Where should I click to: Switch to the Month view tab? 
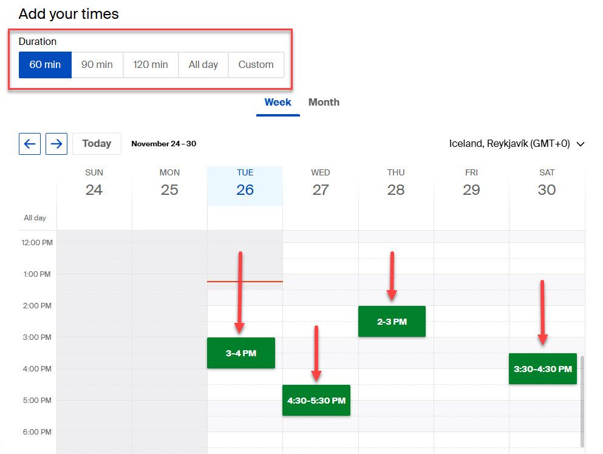tap(324, 102)
